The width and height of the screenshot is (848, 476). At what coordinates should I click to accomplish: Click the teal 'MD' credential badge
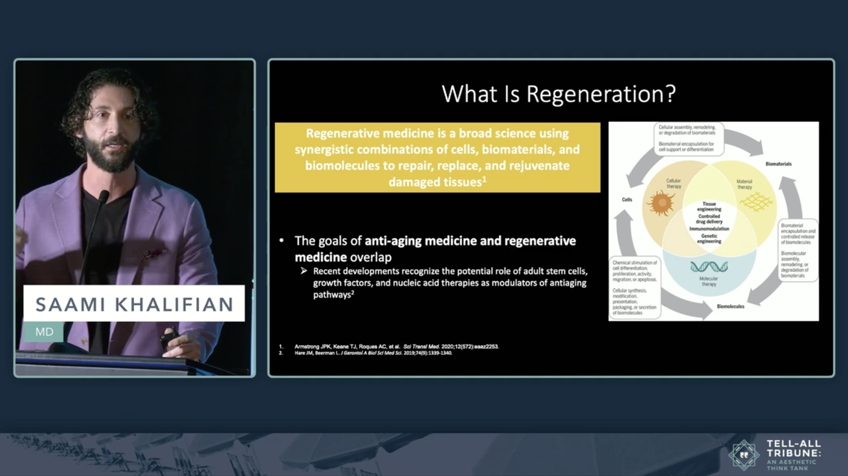pos(44,332)
